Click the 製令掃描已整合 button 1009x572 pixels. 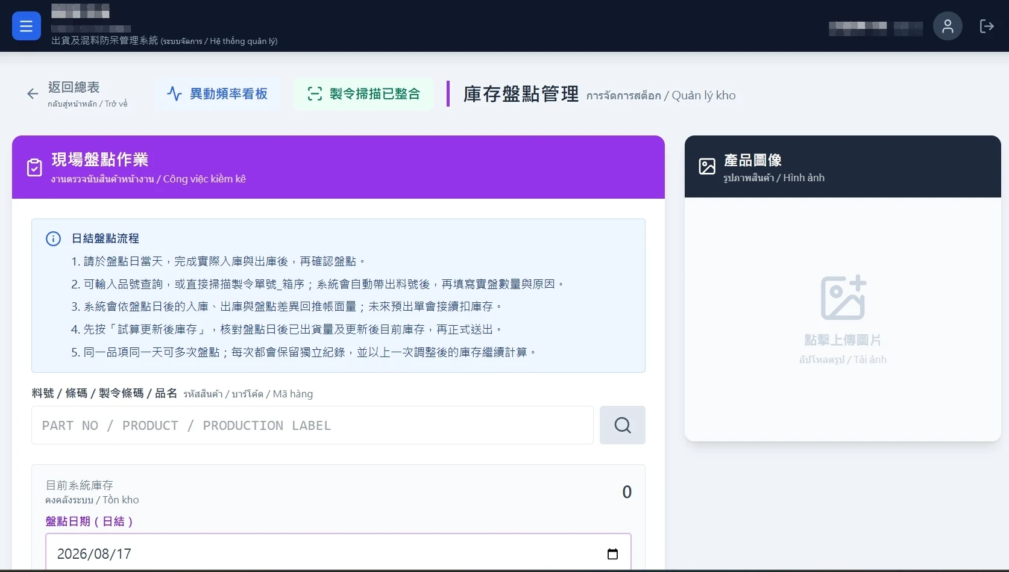tap(363, 93)
